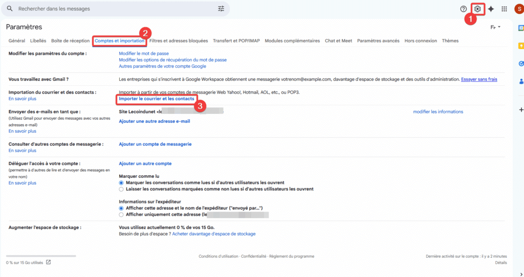Open the Help question mark icon
This screenshot has height=277, width=524.
(x=464, y=9)
